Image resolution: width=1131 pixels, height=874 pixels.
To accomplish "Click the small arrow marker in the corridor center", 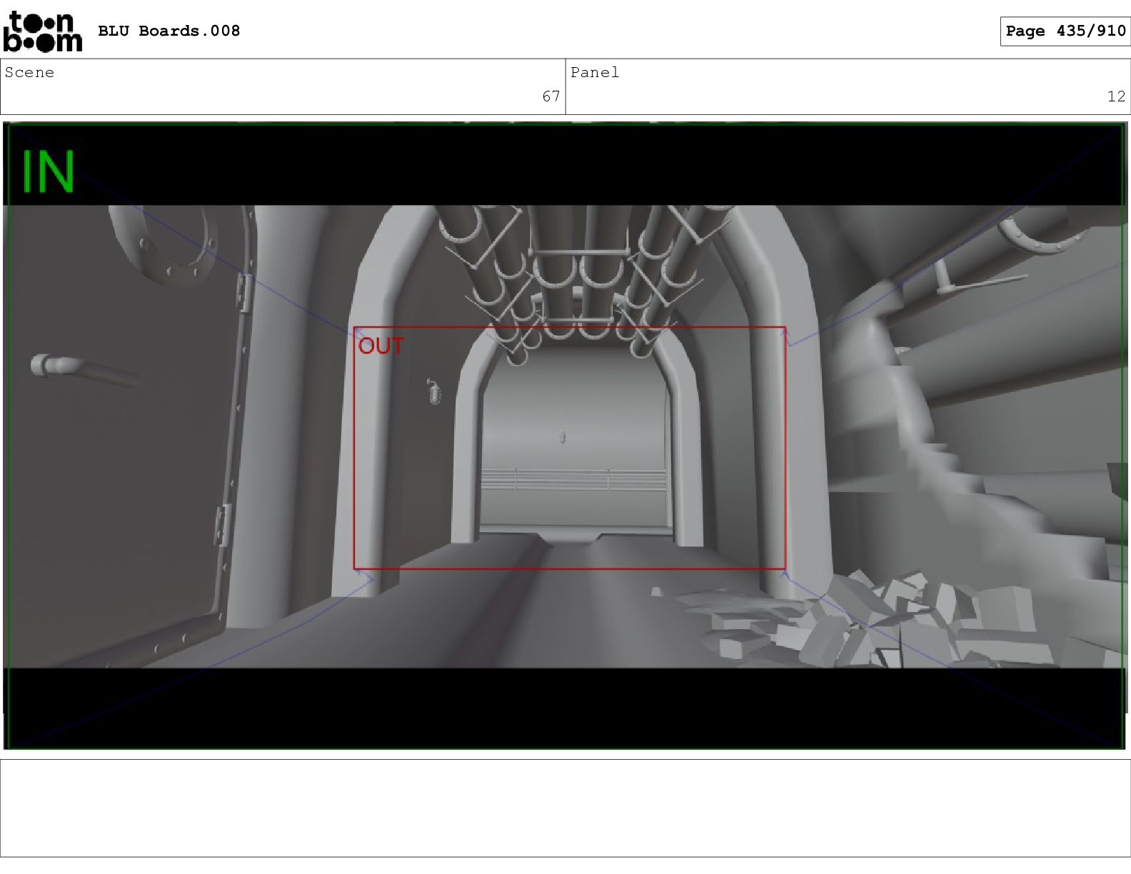I will [563, 437].
